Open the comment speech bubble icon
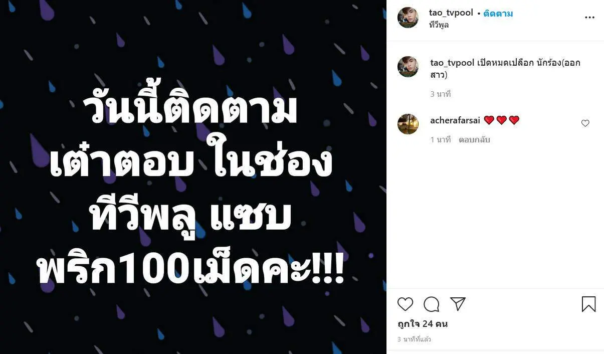 coord(431,304)
